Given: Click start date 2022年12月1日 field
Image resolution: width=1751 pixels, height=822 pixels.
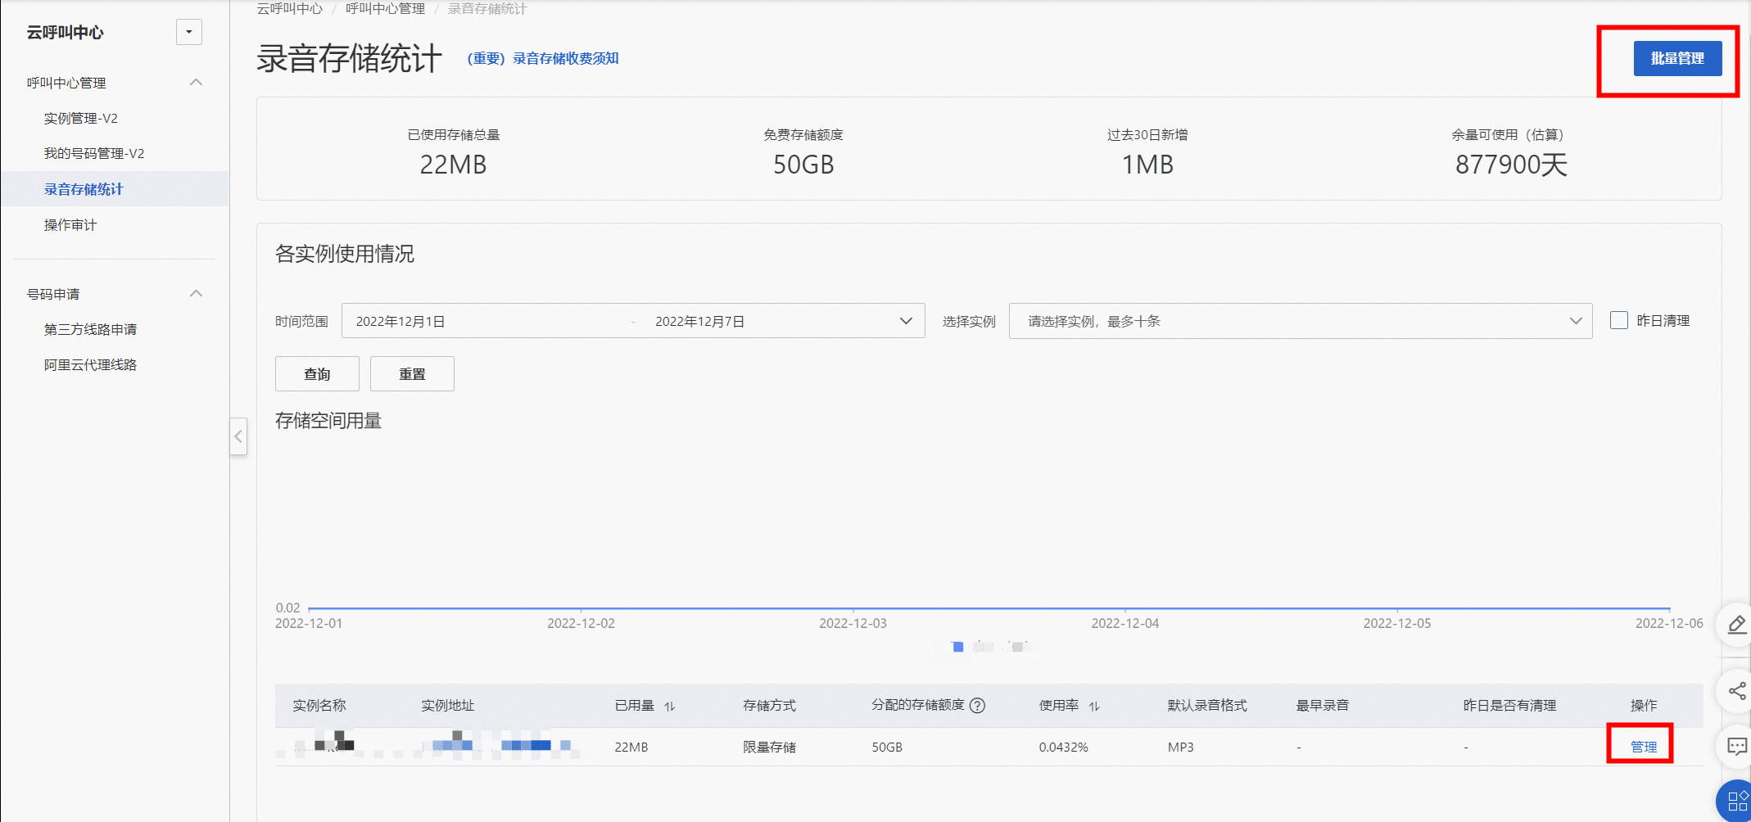Looking at the screenshot, I should coord(400,322).
